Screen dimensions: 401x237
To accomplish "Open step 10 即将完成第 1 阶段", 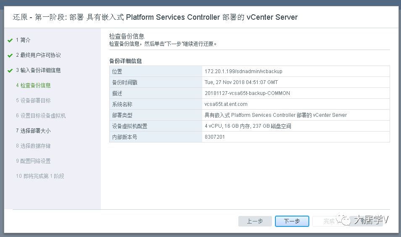I will pyautogui.click(x=40, y=176).
